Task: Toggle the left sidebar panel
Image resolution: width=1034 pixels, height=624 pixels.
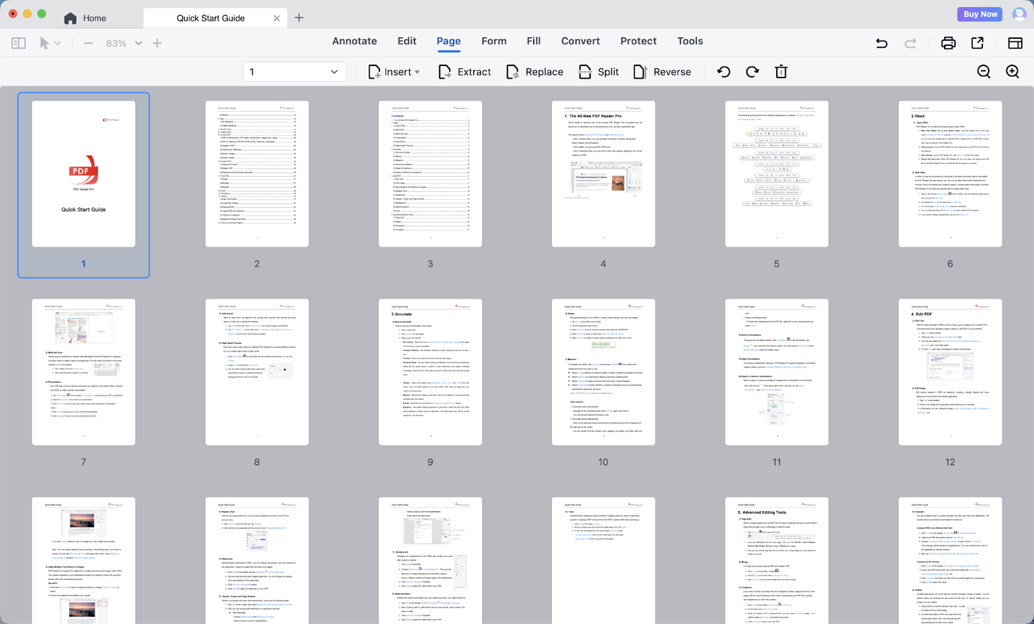Action: 19,43
